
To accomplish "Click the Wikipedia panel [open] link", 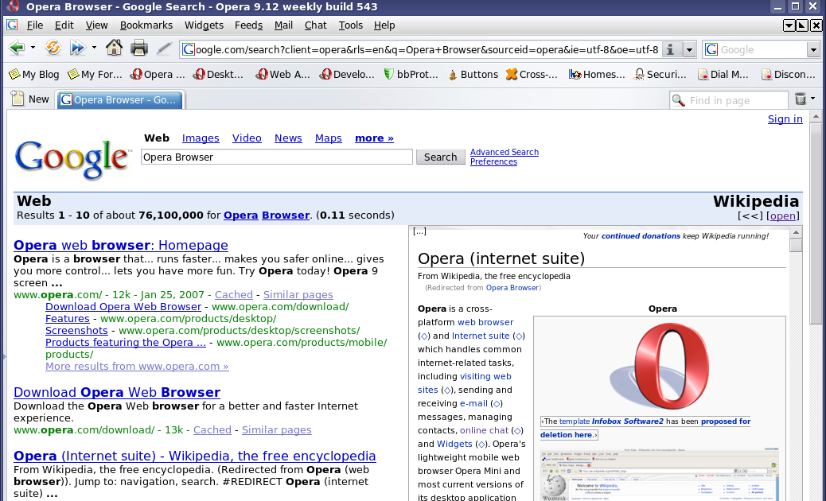I will 782,216.
